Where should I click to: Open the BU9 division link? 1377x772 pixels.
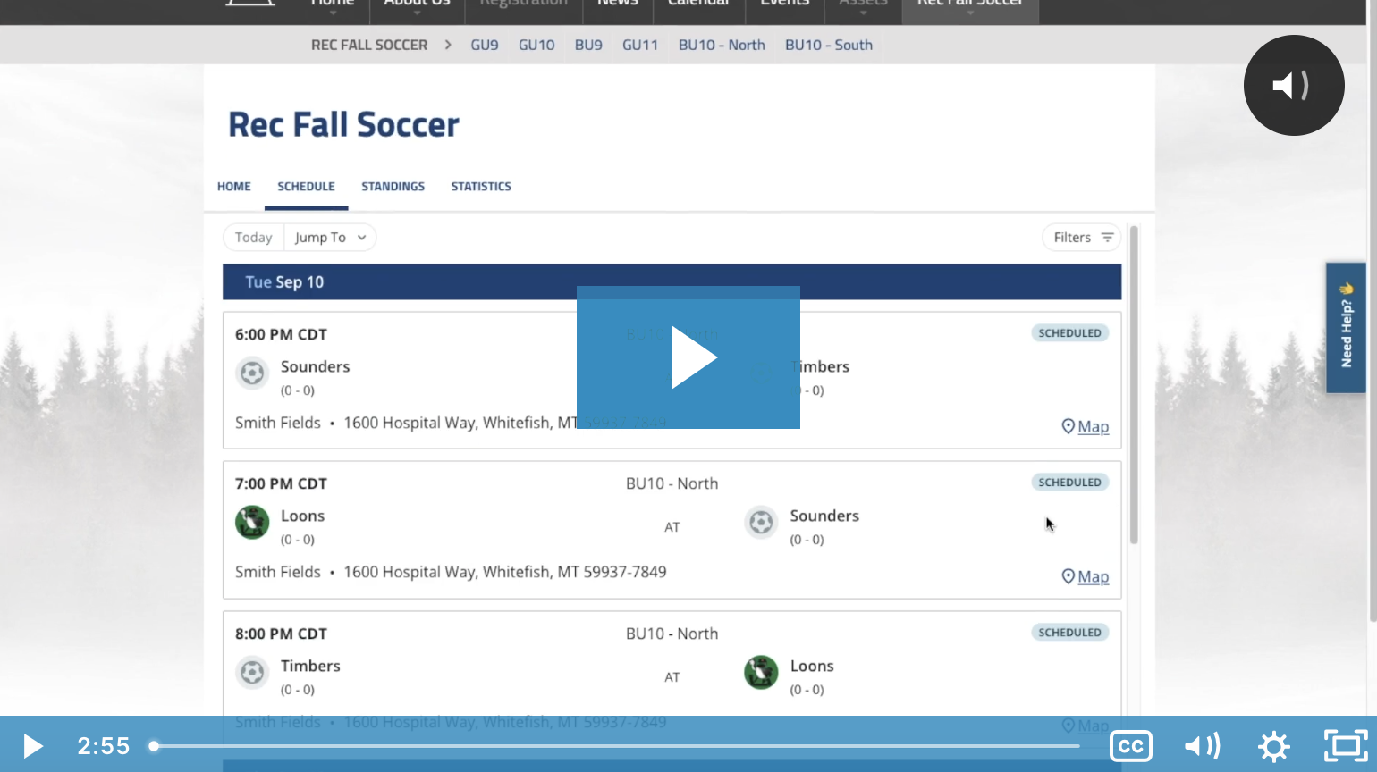point(588,45)
